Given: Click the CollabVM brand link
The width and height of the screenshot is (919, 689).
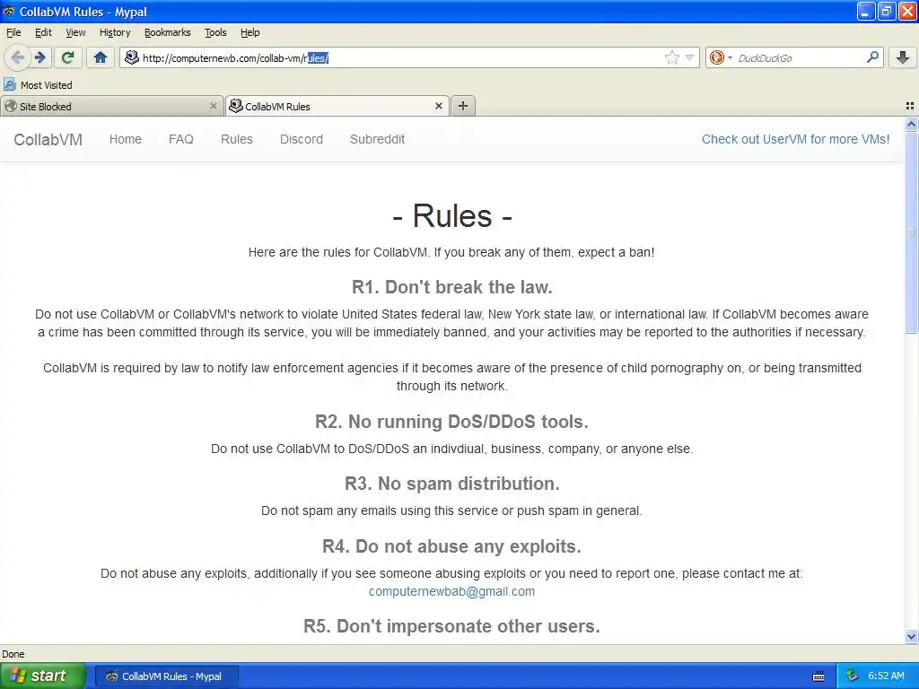Looking at the screenshot, I should point(48,139).
